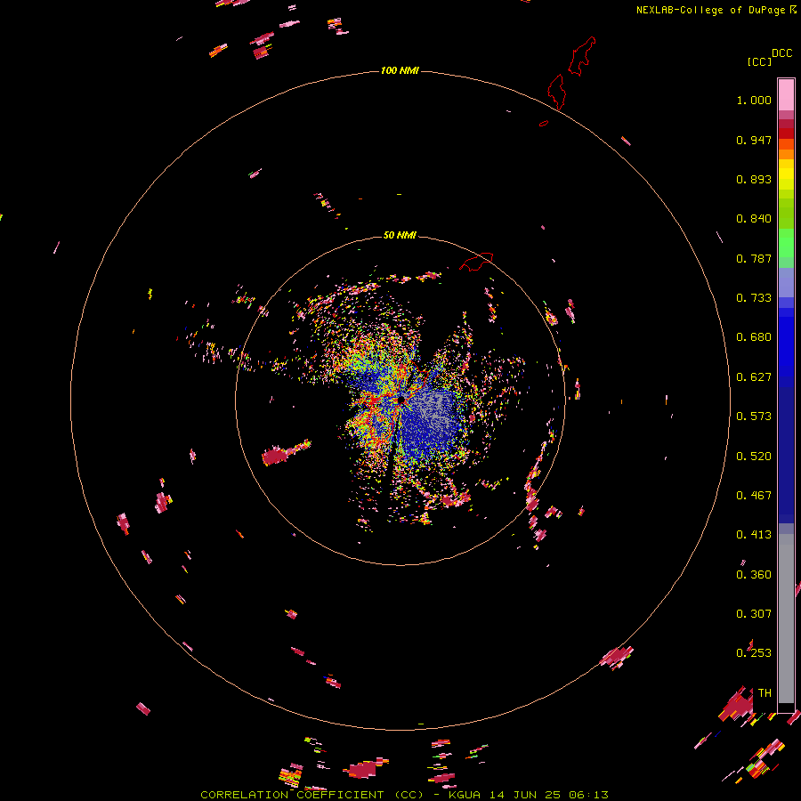The image size is (801, 801).
Task: Click the 0.680 scale value
Action: [754, 337]
